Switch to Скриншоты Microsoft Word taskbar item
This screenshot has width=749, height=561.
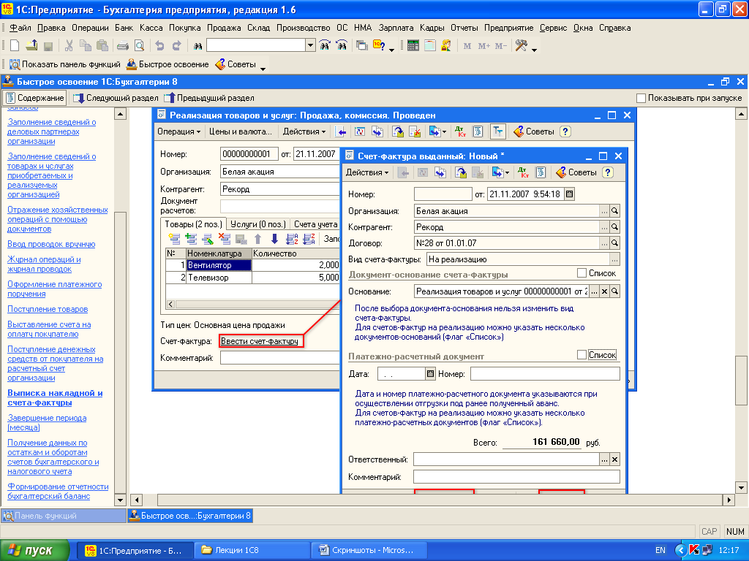tap(369, 551)
